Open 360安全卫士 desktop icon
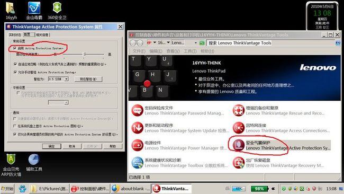Screen dimensions: 344x194 click(x=57, y=11)
